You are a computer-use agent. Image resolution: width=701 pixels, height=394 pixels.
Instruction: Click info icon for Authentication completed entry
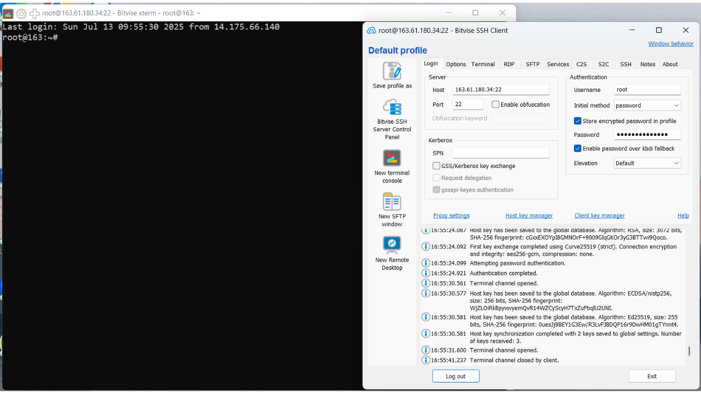pyautogui.click(x=426, y=273)
